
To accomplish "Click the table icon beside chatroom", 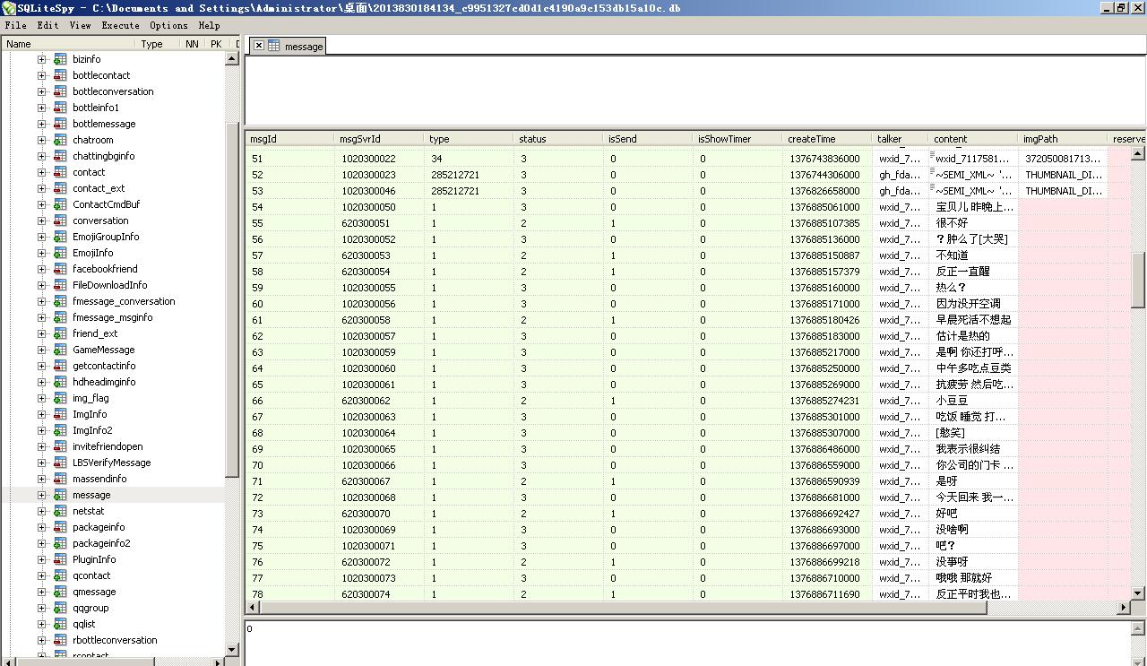I will click(x=60, y=140).
